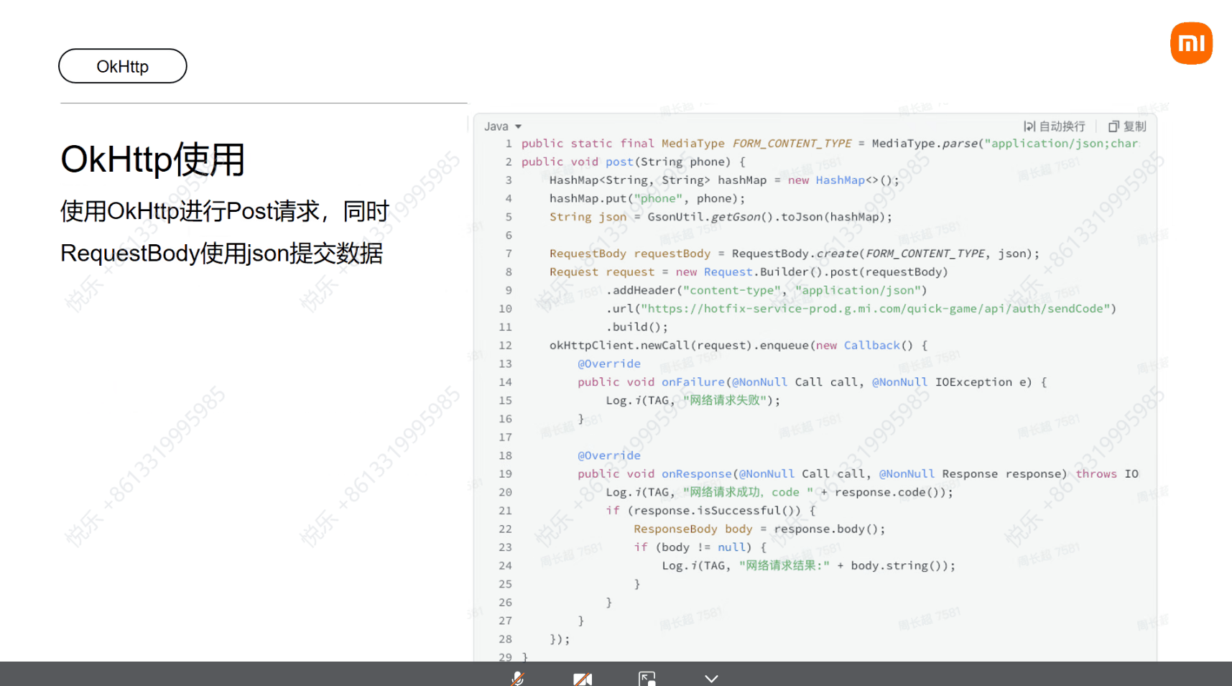Click the RequestBody.create line
This screenshot has width=1232, height=686.
(795, 254)
